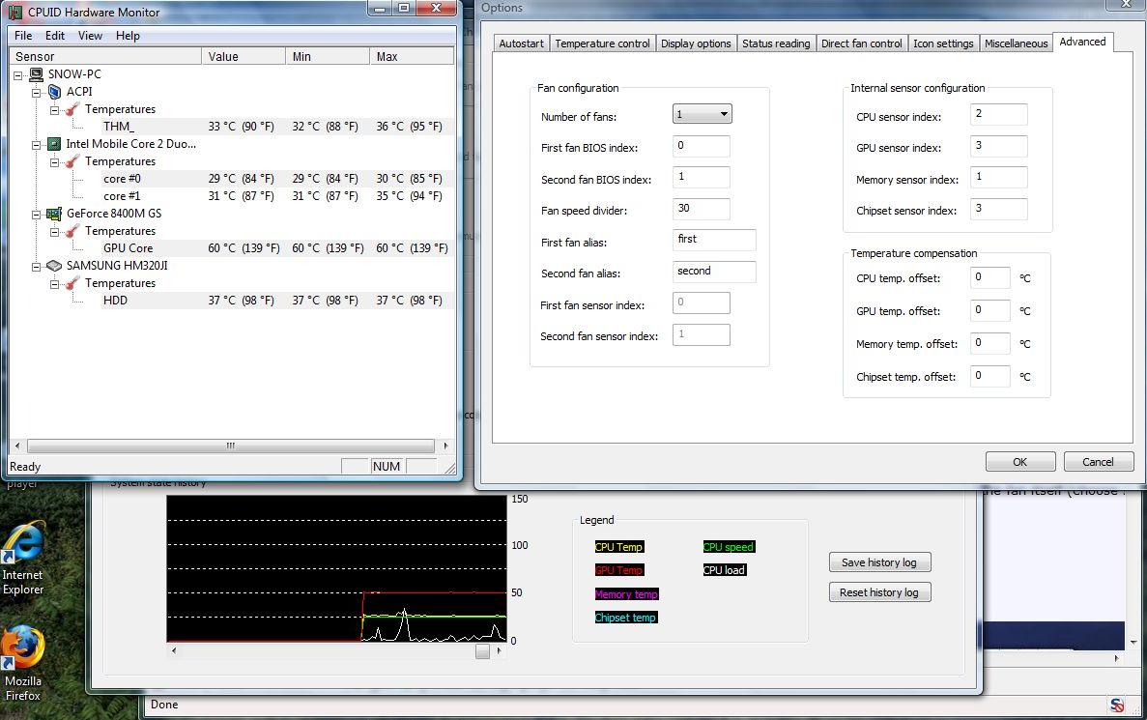Collapse the GeForce 8400M GS node
This screenshot has height=720, width=1147.
[36, 215]
